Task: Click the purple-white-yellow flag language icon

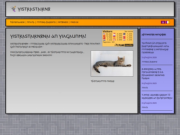Action: coord(168,22)
